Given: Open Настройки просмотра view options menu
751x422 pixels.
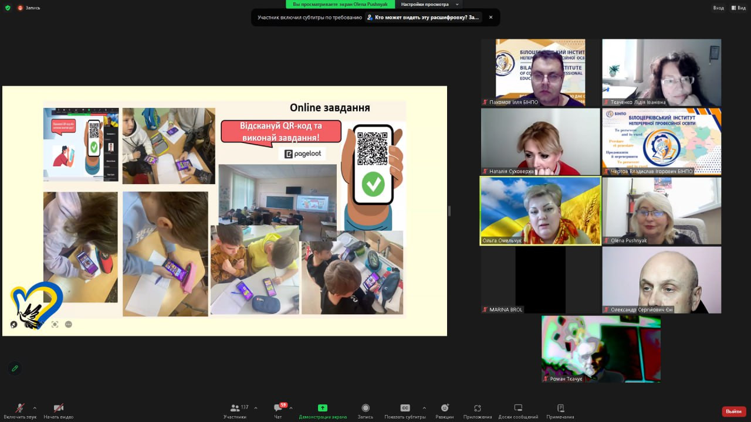Looking at the screenshot, I should tap(428, 4).
